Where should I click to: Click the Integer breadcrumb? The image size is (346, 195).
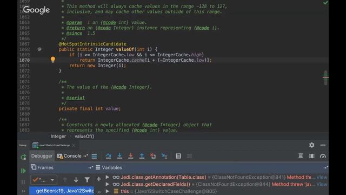pyautogui.click(x=58, y=136)
